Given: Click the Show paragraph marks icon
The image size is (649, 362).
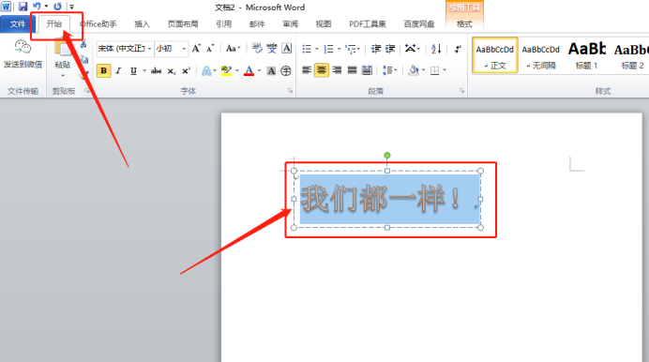Looking at the screenshot, I should point(458,49).
